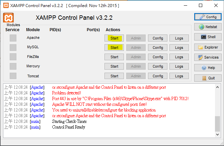Click the log scrollbar up arrow

click(x=217, y=87)
